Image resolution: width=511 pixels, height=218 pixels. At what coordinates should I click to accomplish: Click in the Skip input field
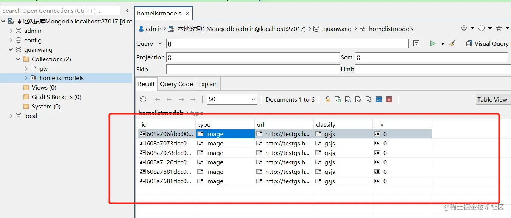pyautogui.click(x=253, y=69)
